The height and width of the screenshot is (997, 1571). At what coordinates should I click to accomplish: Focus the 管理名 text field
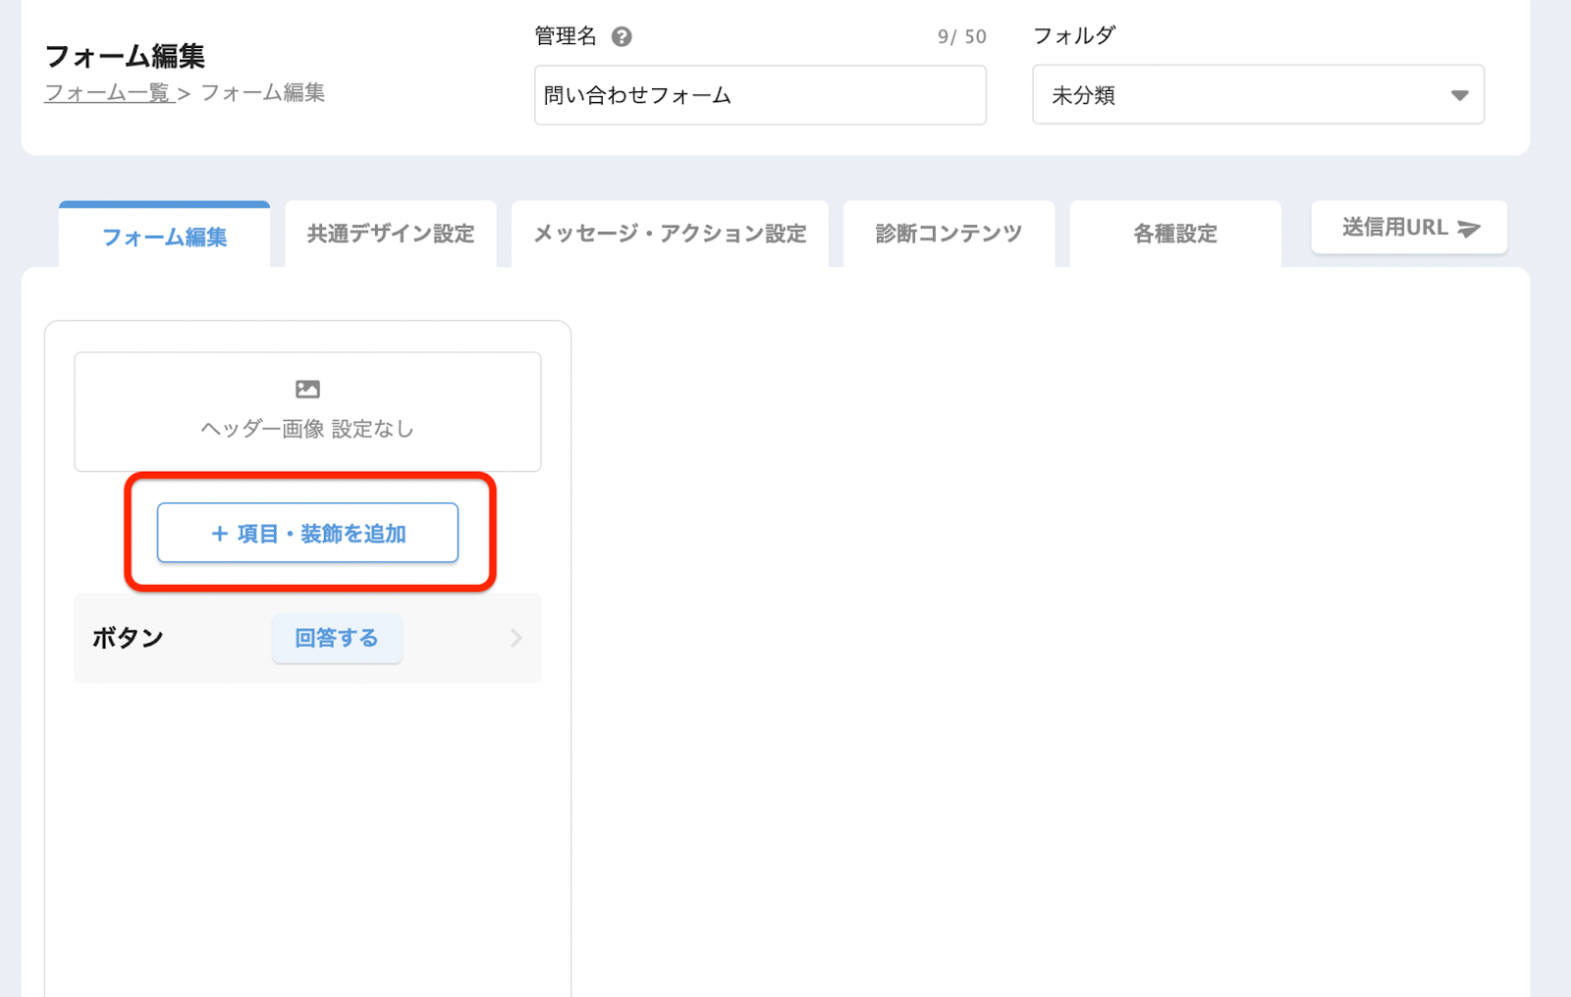(x=759, y=95)
